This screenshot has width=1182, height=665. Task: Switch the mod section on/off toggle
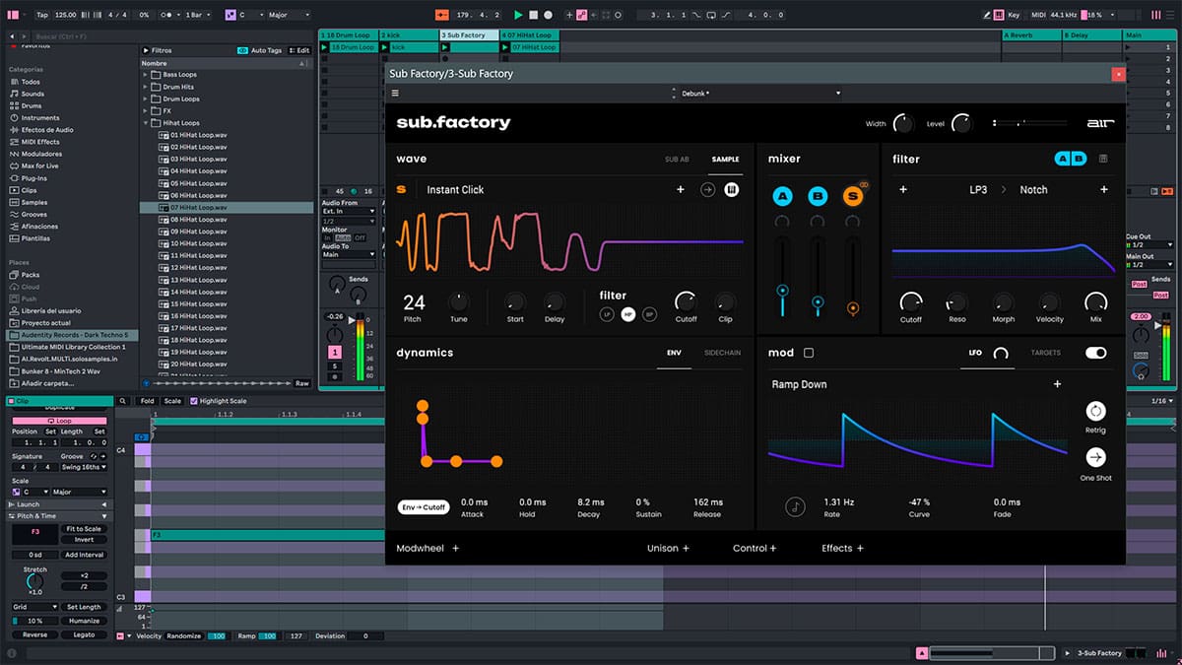coord(1095,353)
